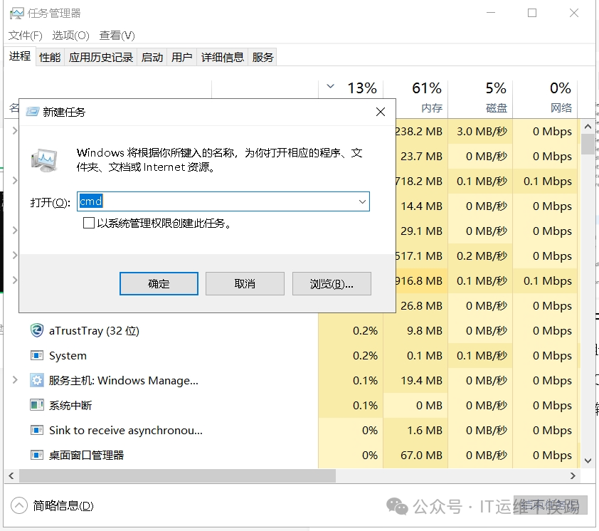Click the 浏览(B)... button

tap(332, 284)
